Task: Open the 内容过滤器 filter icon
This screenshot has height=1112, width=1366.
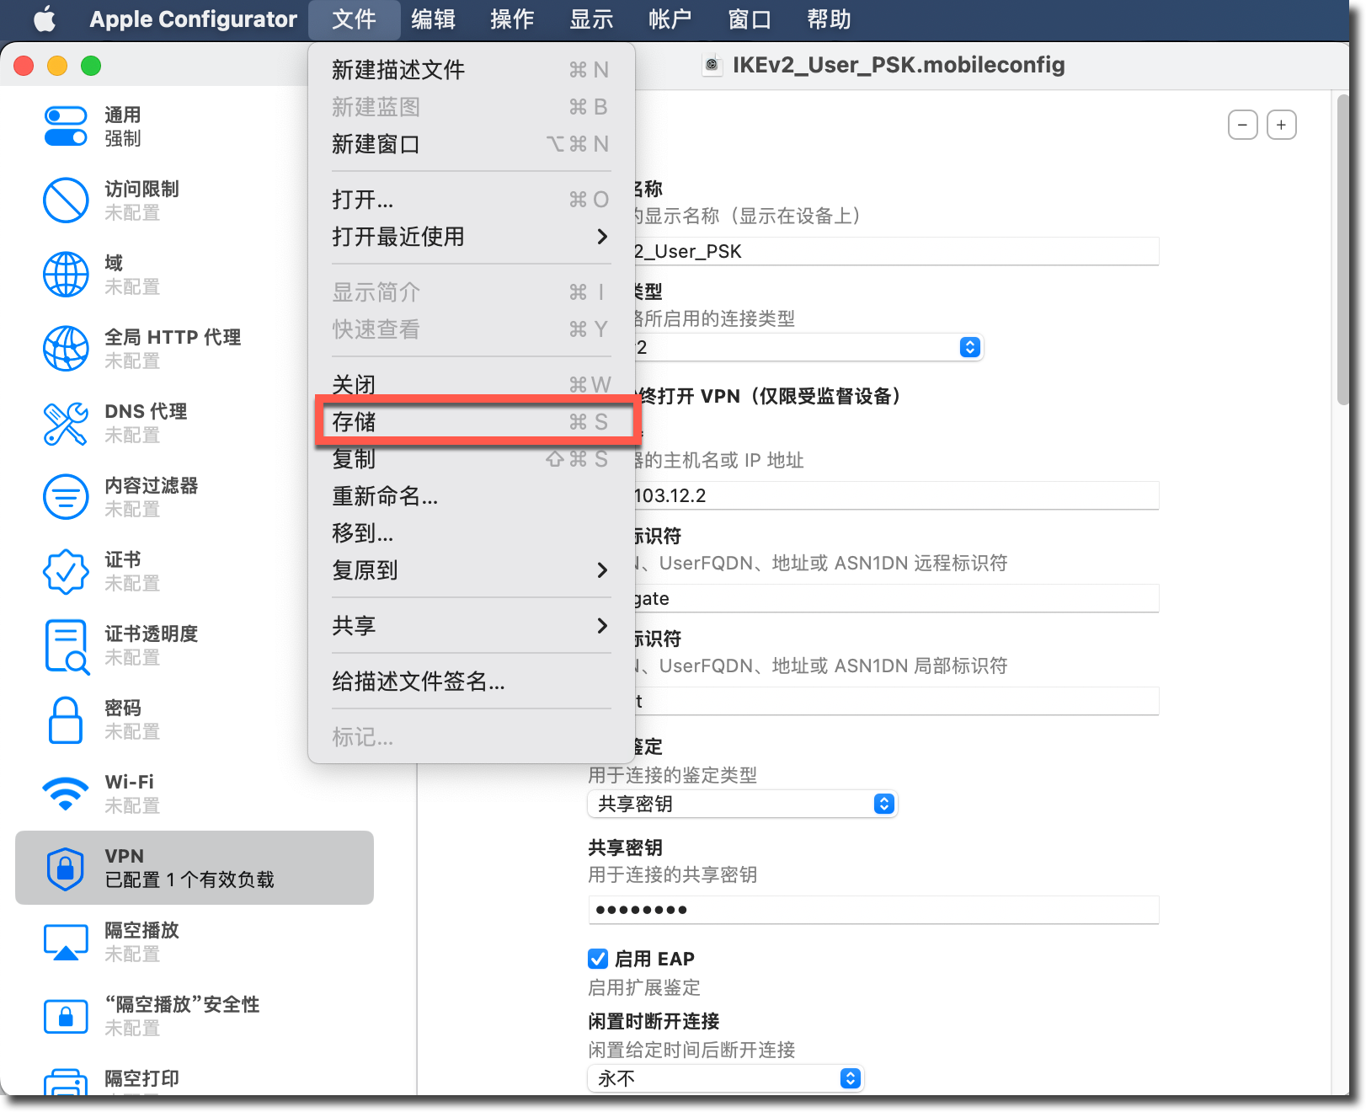Action: point(66,497)
